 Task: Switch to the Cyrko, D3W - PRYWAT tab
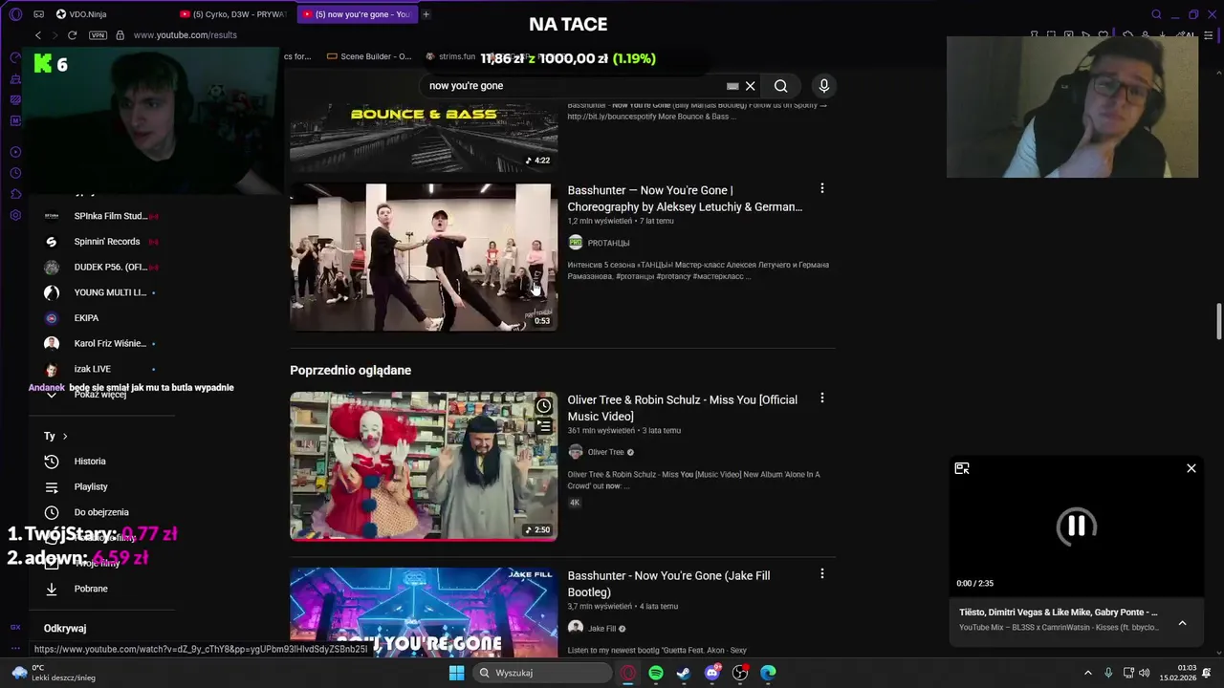232,14
